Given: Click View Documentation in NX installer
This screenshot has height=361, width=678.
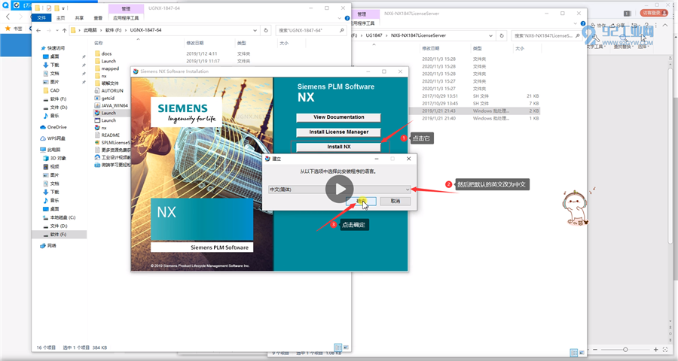Looking at the screenshot, I should 338,117.
